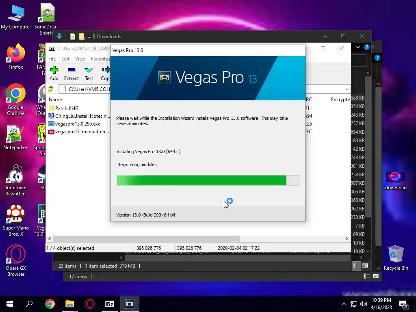Image resolution: width=416 pixels, height=312 pixels.
Task: Click the Test button in 7-Zip toolbar
Action: pyautogui.click(x=89, y=74)
